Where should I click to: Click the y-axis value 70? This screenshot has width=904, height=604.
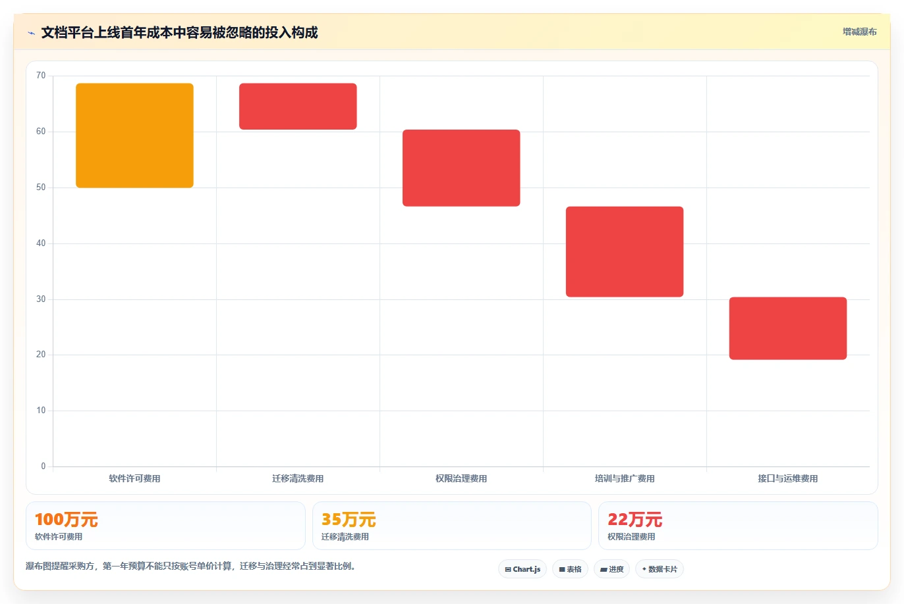41,76
